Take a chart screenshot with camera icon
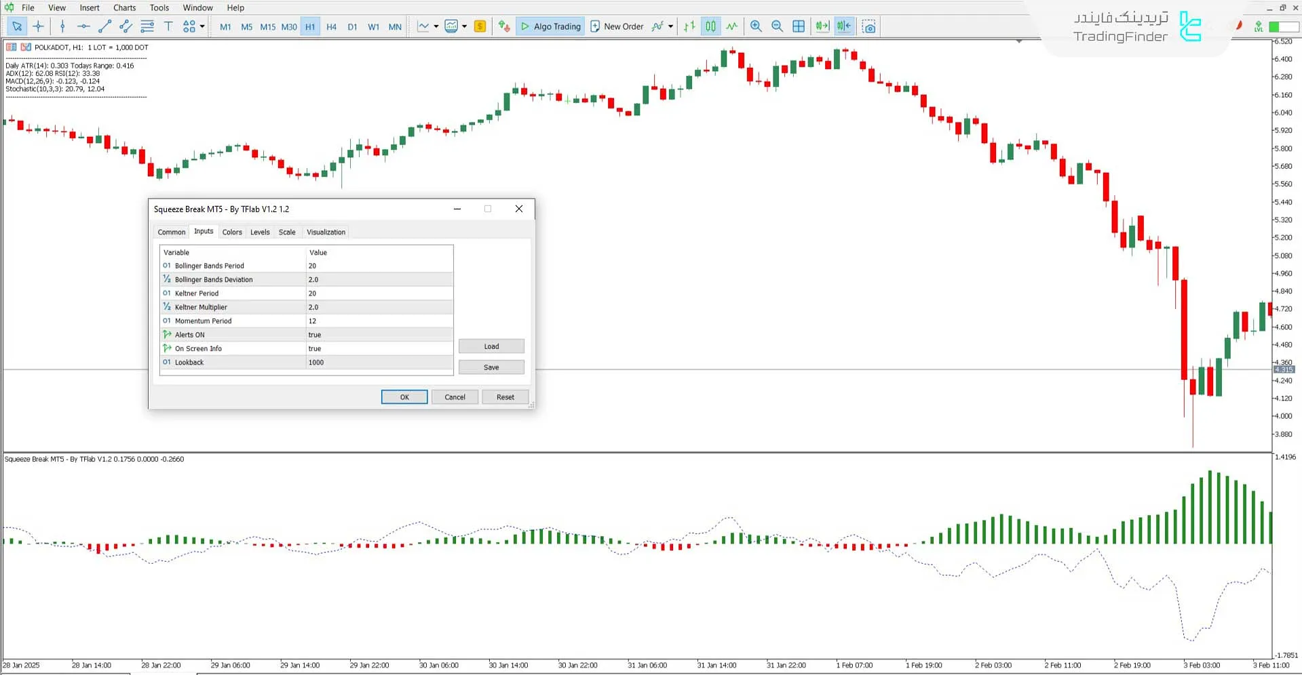This screenshot has width=1302, height=675. [x=868, y=26]
